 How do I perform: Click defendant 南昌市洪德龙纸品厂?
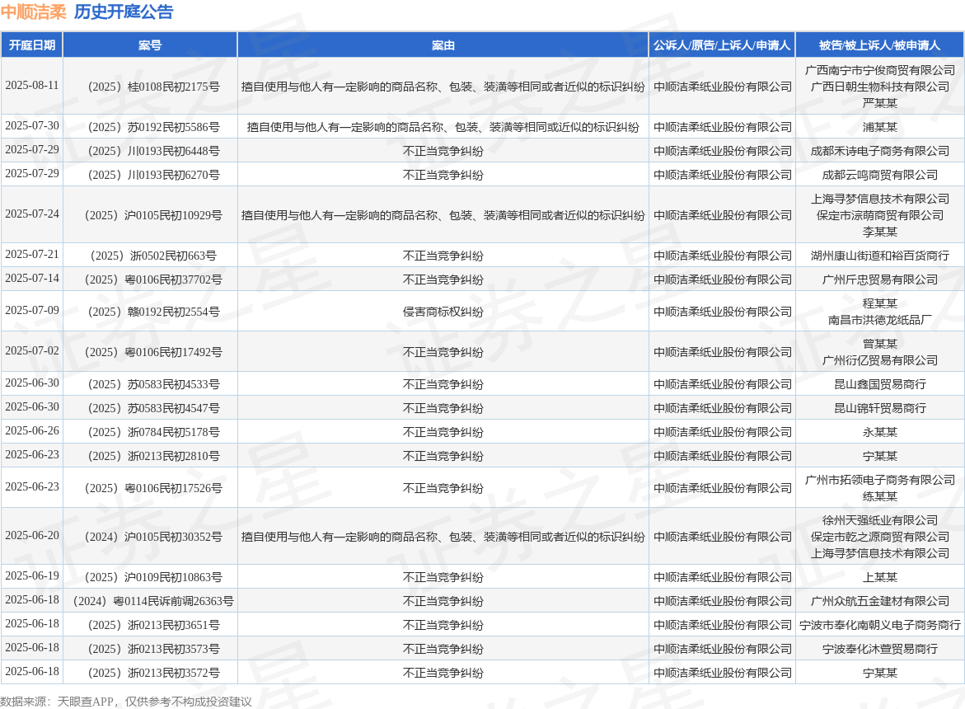tap(880, 320)
